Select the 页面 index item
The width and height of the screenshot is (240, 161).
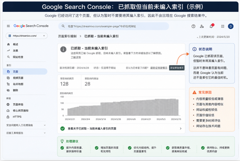coord(25,71)
